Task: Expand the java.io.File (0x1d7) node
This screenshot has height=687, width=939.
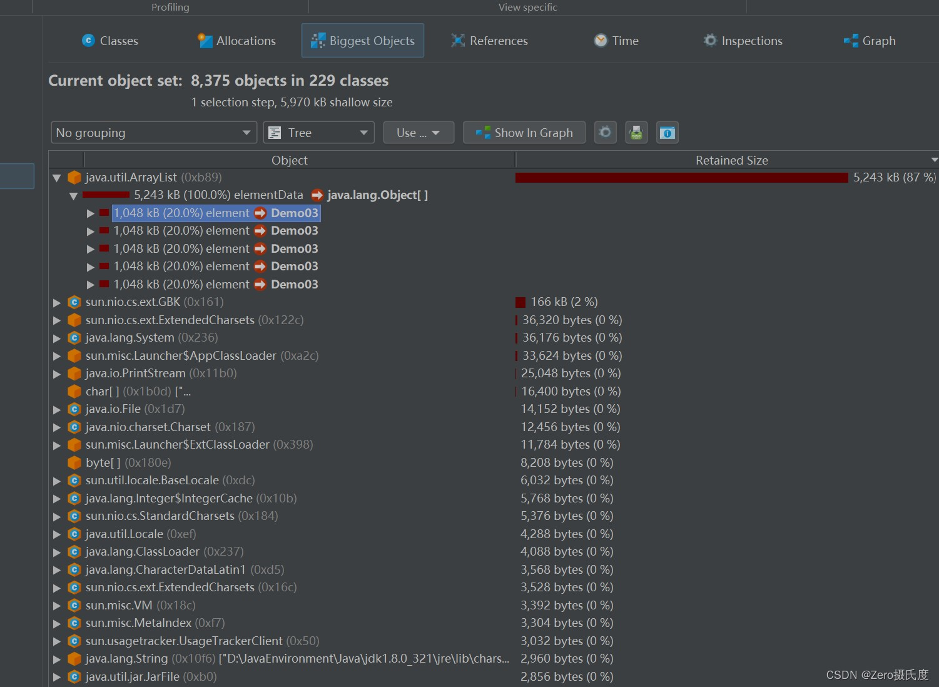Action: [x=57, y=409]
